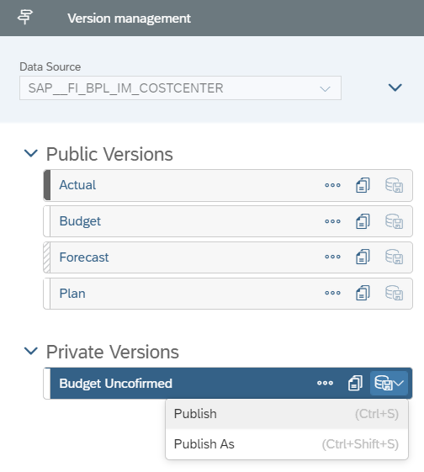
Task: Click the Version management signpost icon
Action: pyautogui.click(x=25, y=18)
